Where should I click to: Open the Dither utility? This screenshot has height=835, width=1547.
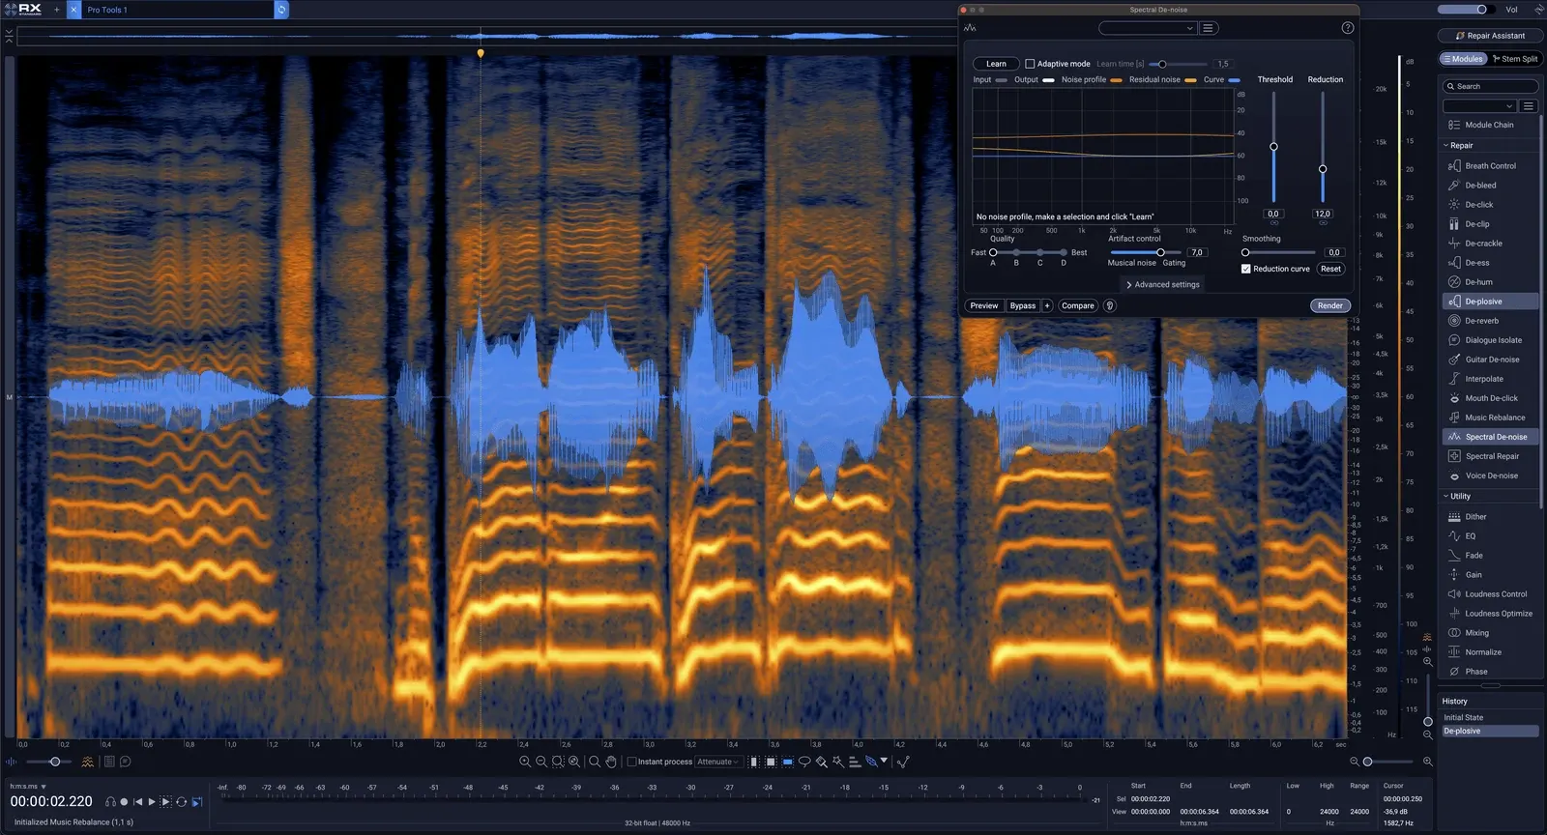[1490, 517]
